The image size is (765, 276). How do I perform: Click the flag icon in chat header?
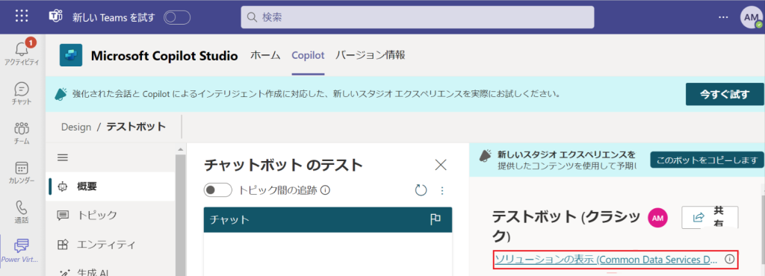[436, 219]
